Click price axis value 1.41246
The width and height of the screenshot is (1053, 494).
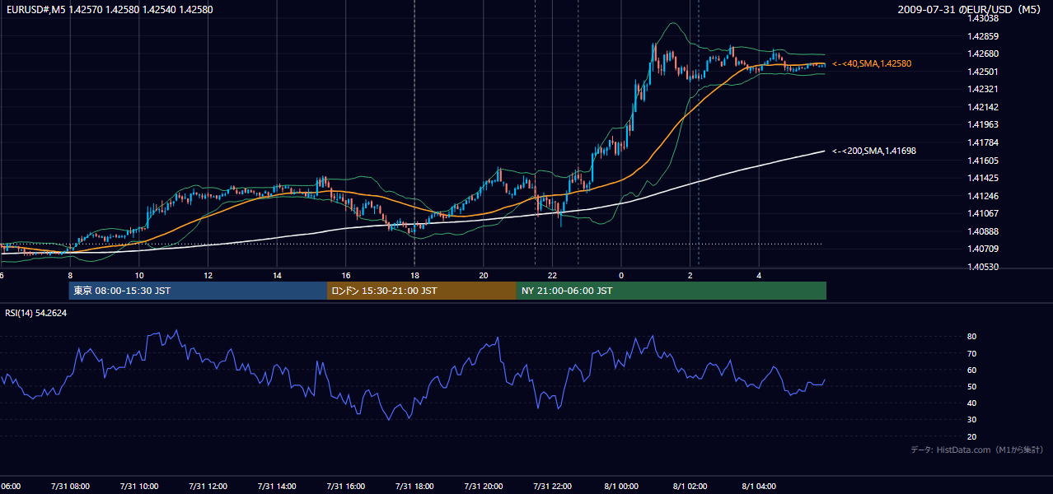[x=982, y=196]
